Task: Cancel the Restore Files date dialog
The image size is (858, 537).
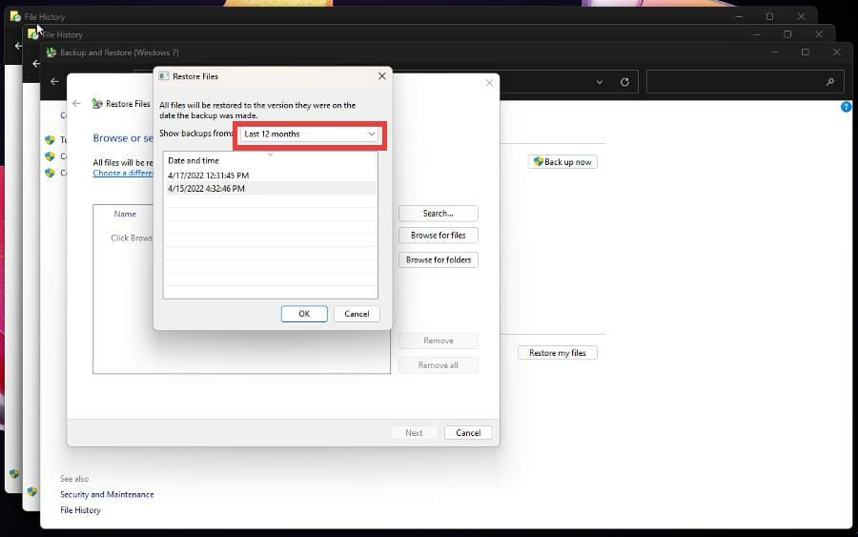Action: [357, 314]
